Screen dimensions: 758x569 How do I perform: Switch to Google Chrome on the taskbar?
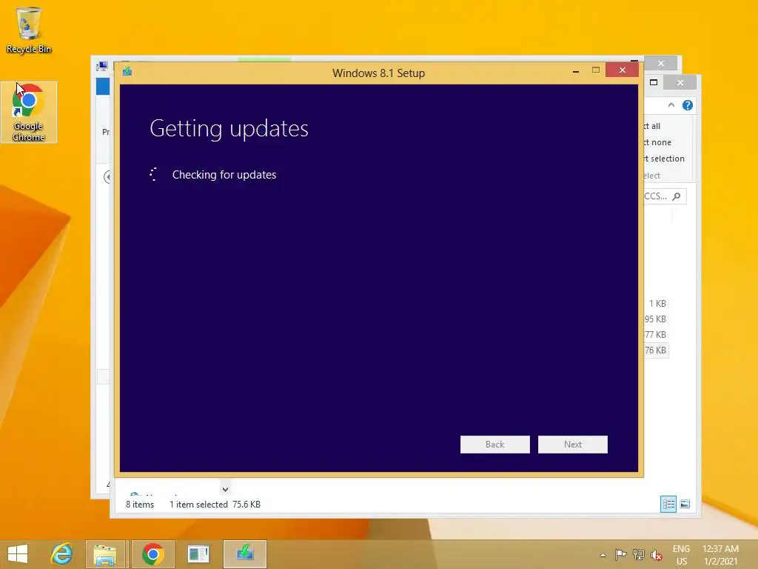click(x=152, y=554)
